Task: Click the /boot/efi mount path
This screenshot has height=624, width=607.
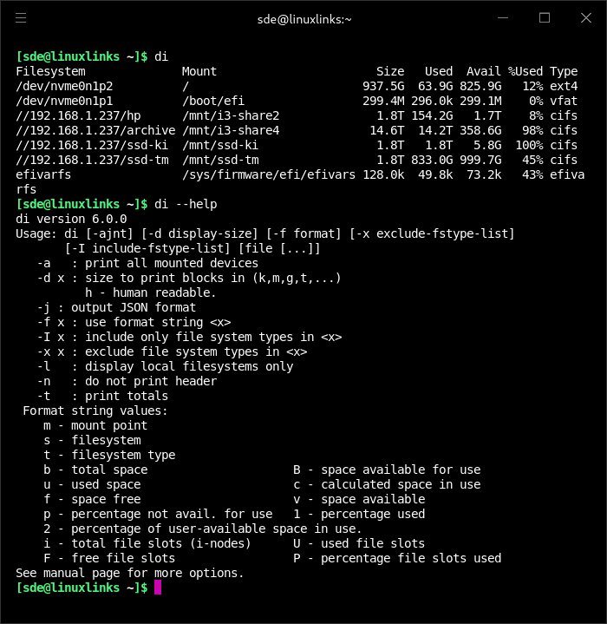Action: coord(213,101)
